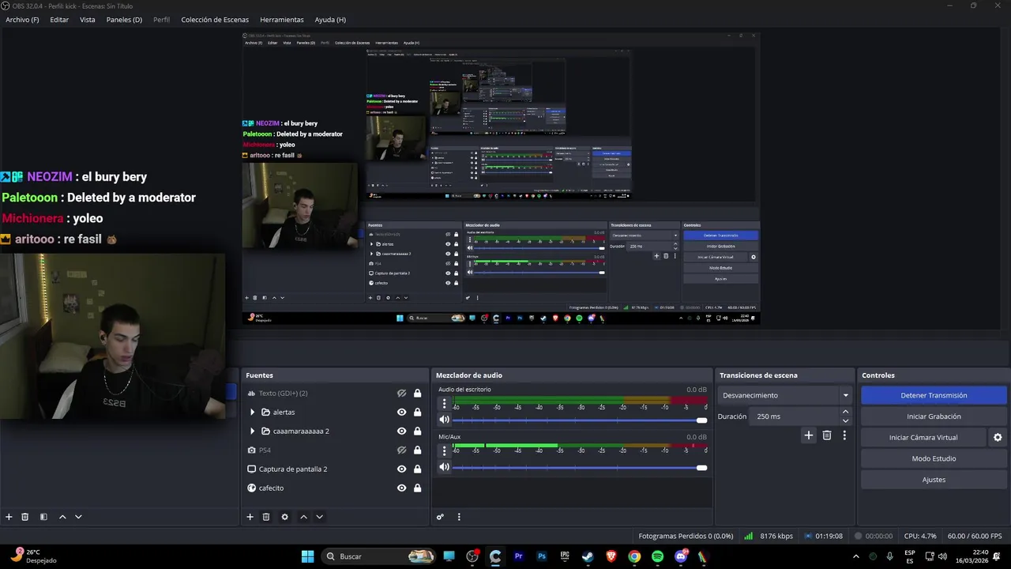Screen dimensions: 1011x569
Task: Mute Audio del escritorio
Action: tap(444, 420)
